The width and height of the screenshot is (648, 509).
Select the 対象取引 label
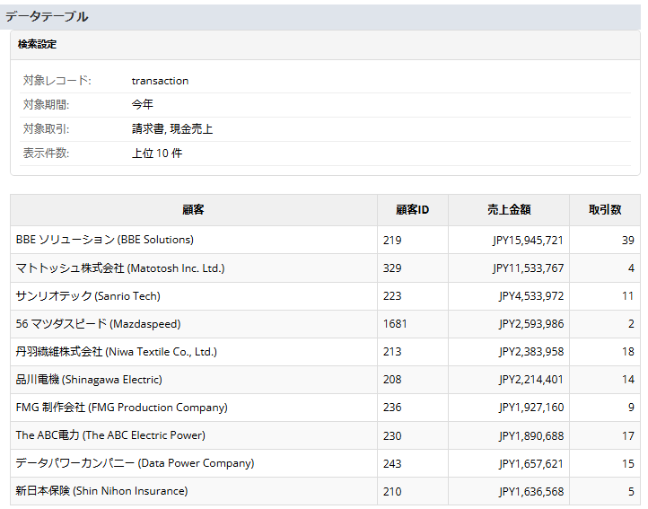click(47, 128)
